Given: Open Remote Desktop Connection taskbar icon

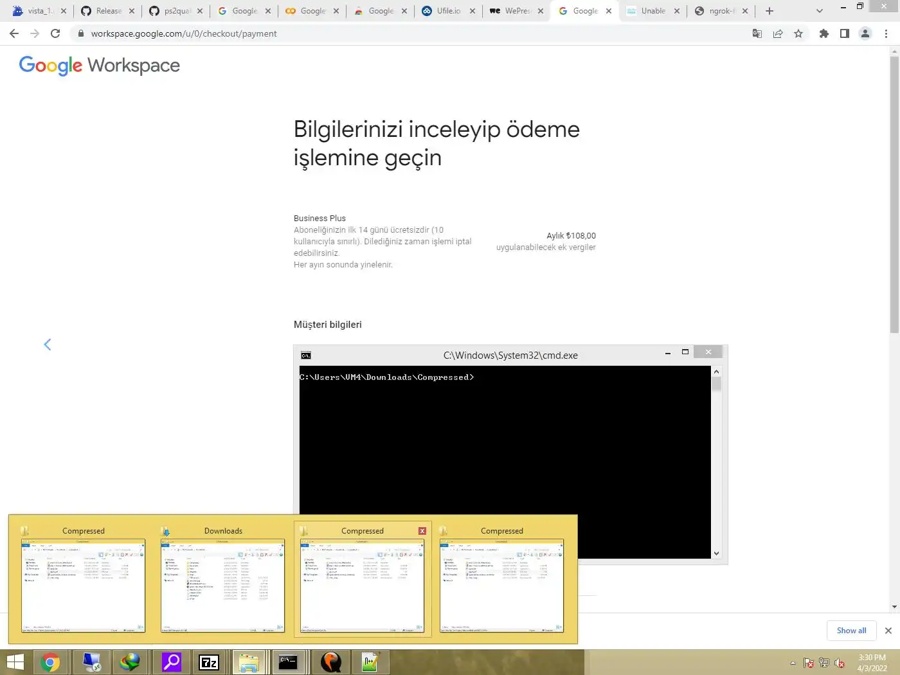Looking at the screenshot, I should pyautogui.click(x=92, y=662).
